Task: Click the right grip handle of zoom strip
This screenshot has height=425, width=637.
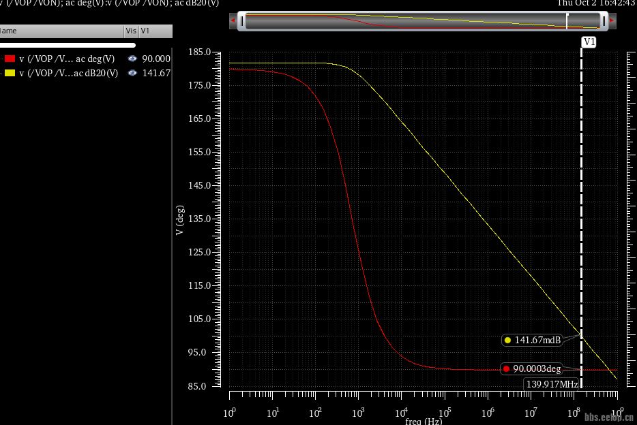Action: 604,21
